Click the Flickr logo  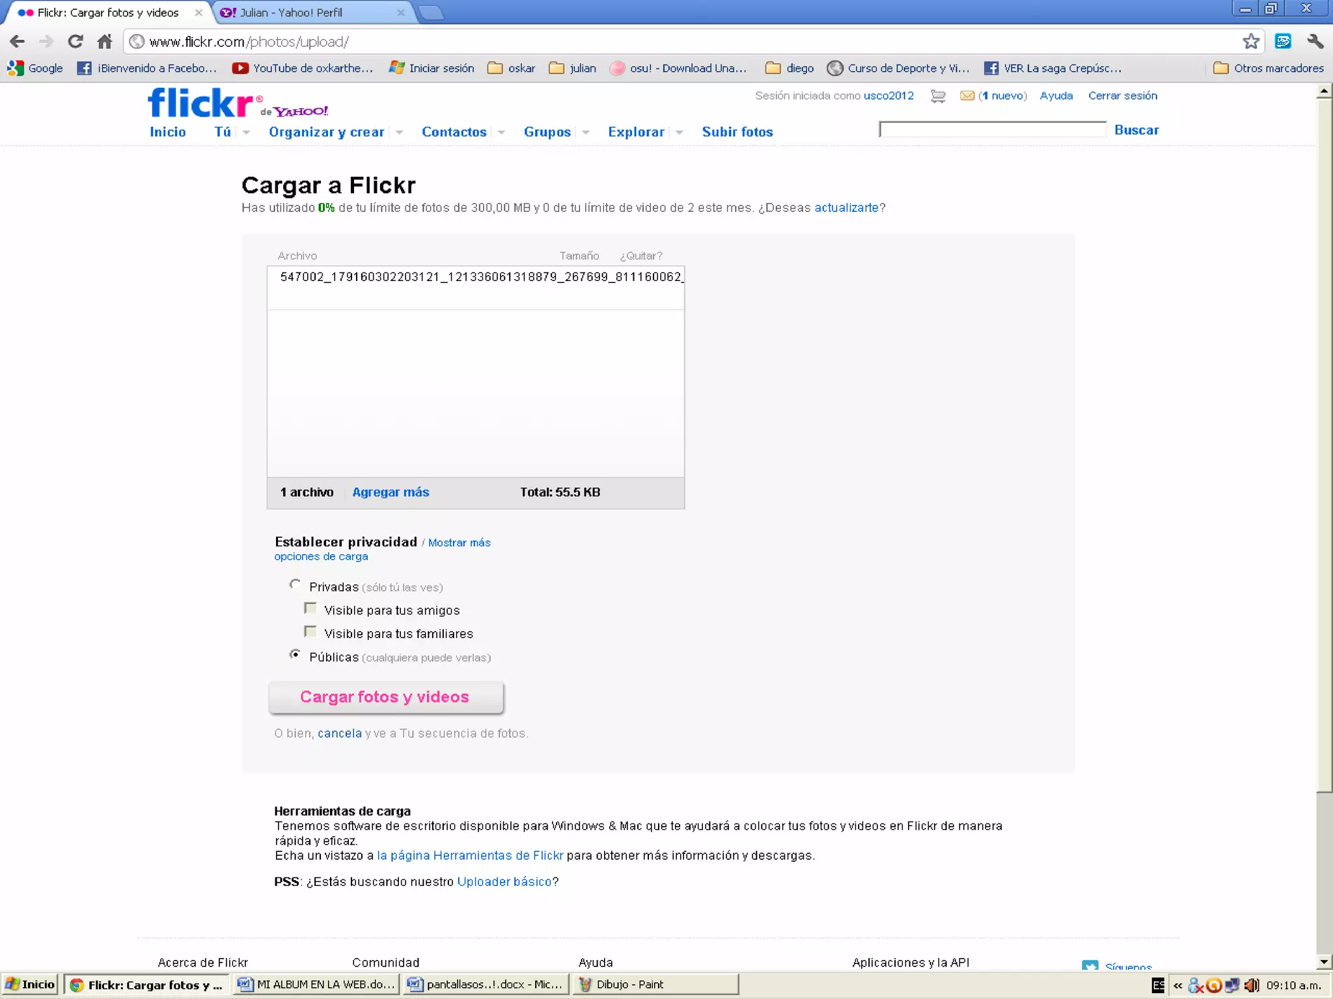(202, 103)
